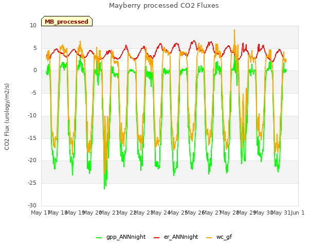Click the x-axis label May 31
This screenshot has width=329, height=247.
click(x=281, y=213)
